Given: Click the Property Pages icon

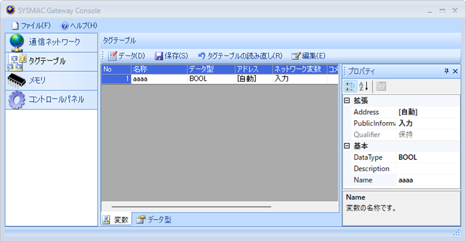Looking at the screenshot, I should (381, 86).
